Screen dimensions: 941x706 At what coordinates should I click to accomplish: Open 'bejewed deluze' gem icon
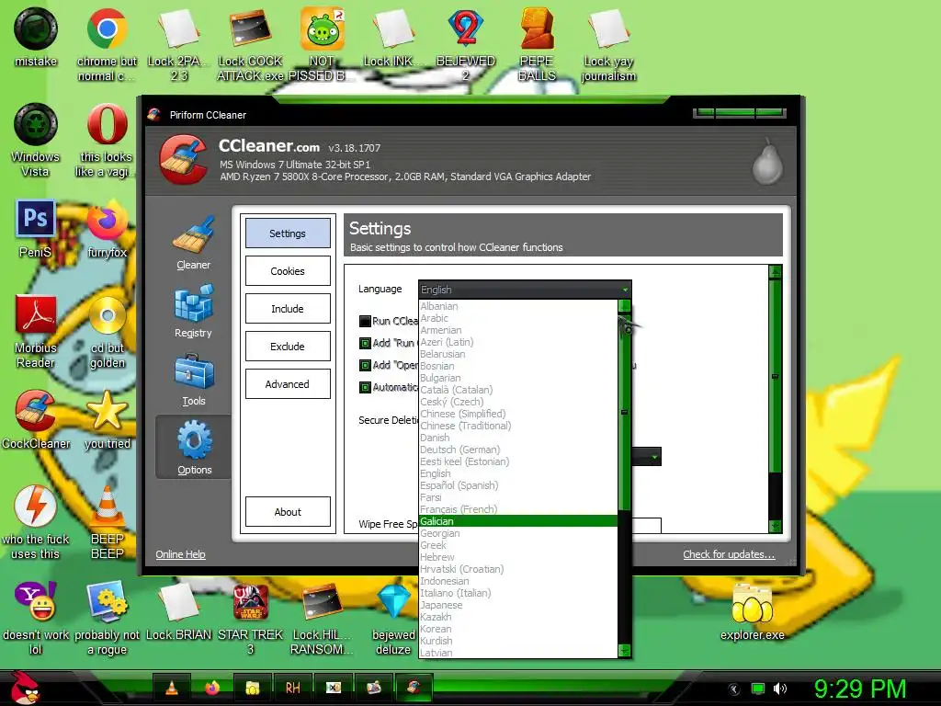393,618
